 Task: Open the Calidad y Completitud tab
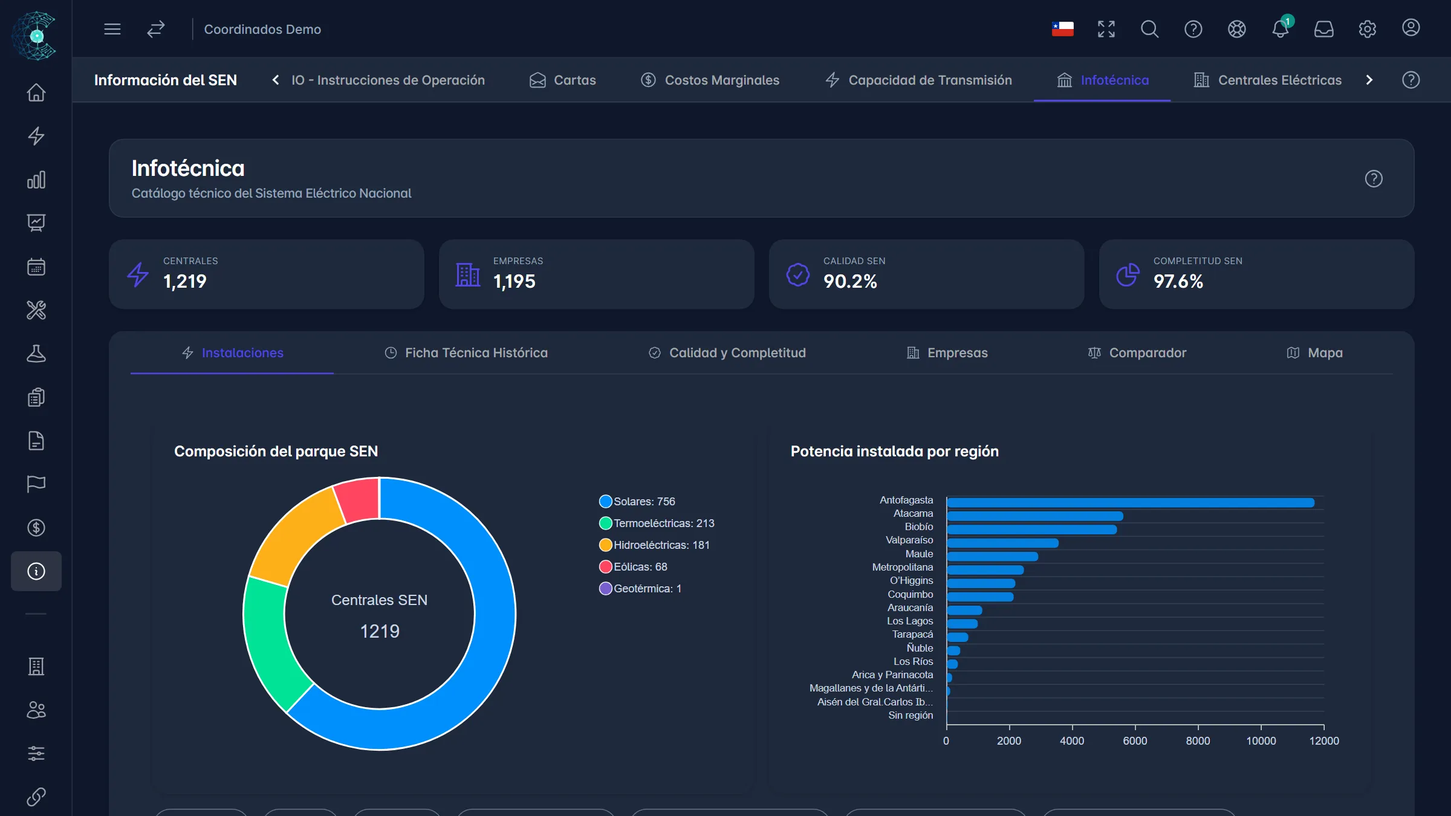pos(727,352)
